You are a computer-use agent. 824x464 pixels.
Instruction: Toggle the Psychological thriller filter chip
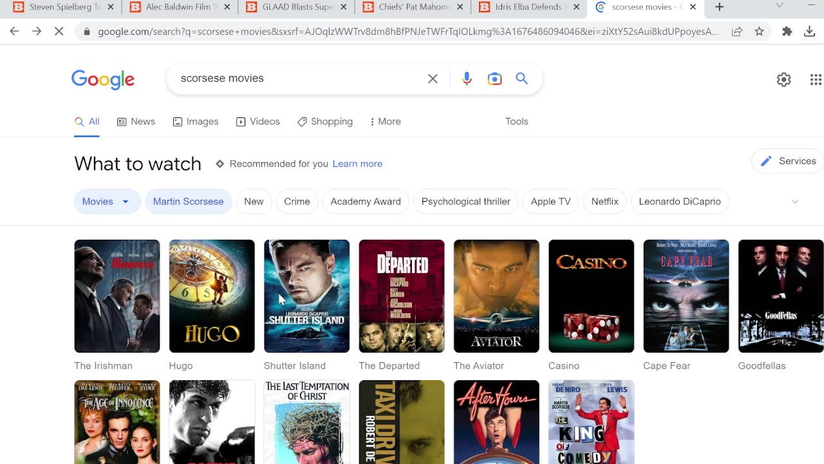pyautogui.click(x=465, y=202)
